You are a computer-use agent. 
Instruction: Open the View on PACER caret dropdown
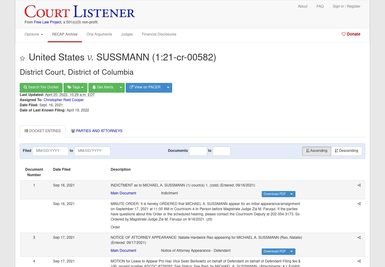point(168,87)
